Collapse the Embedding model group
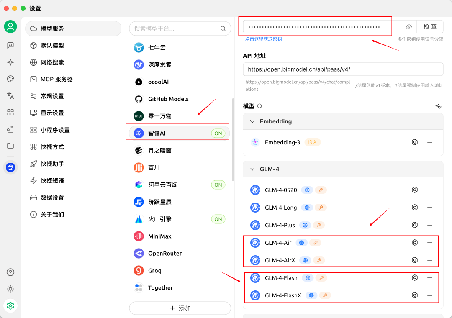This screenshot has width=452, height=318. (x=252, y=121)
